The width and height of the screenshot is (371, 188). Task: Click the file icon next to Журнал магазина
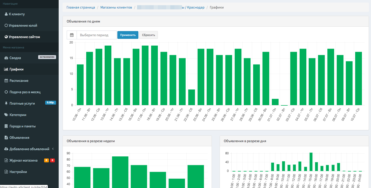[6, 161]
